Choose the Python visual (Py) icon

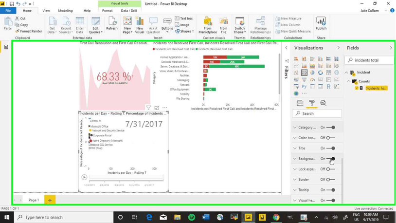[304, 87]
